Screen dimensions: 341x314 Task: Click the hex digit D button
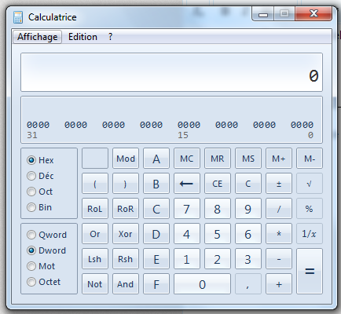tap(156, 234)
